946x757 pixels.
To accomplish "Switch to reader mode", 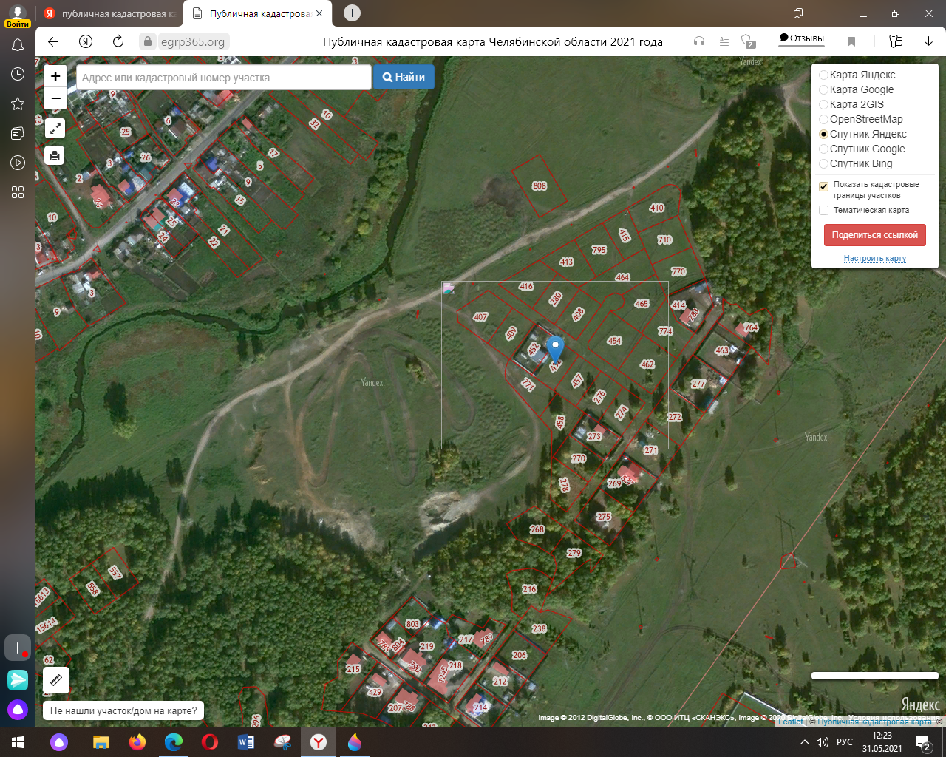I will pos(724,41).
